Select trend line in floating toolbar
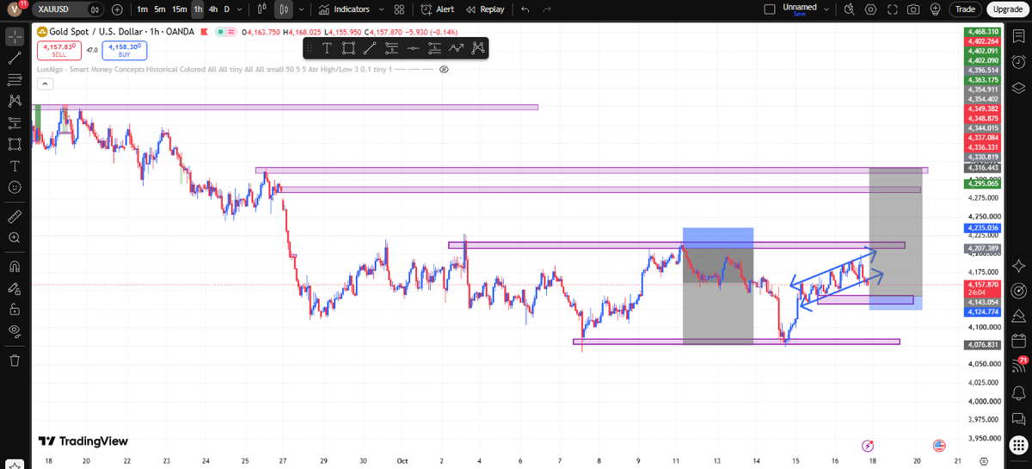The height and width of the screenshot is (469, 1032). coord(370,48)
